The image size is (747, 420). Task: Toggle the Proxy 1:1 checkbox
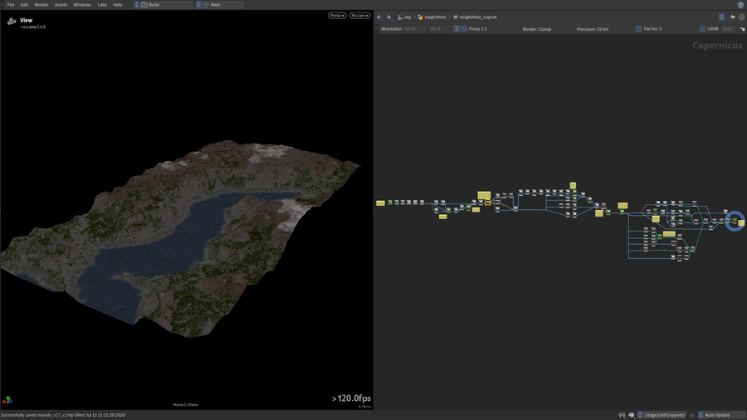tap(465, 29)
